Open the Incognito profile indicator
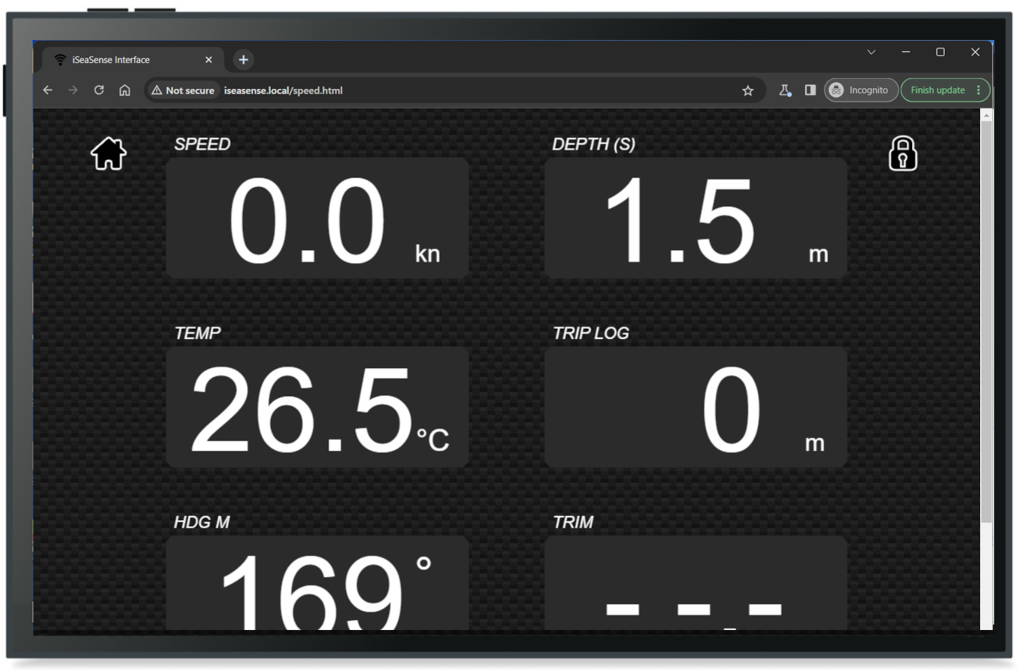The height and width of the screenshot is (670, 1018). (x=861, y=90)
